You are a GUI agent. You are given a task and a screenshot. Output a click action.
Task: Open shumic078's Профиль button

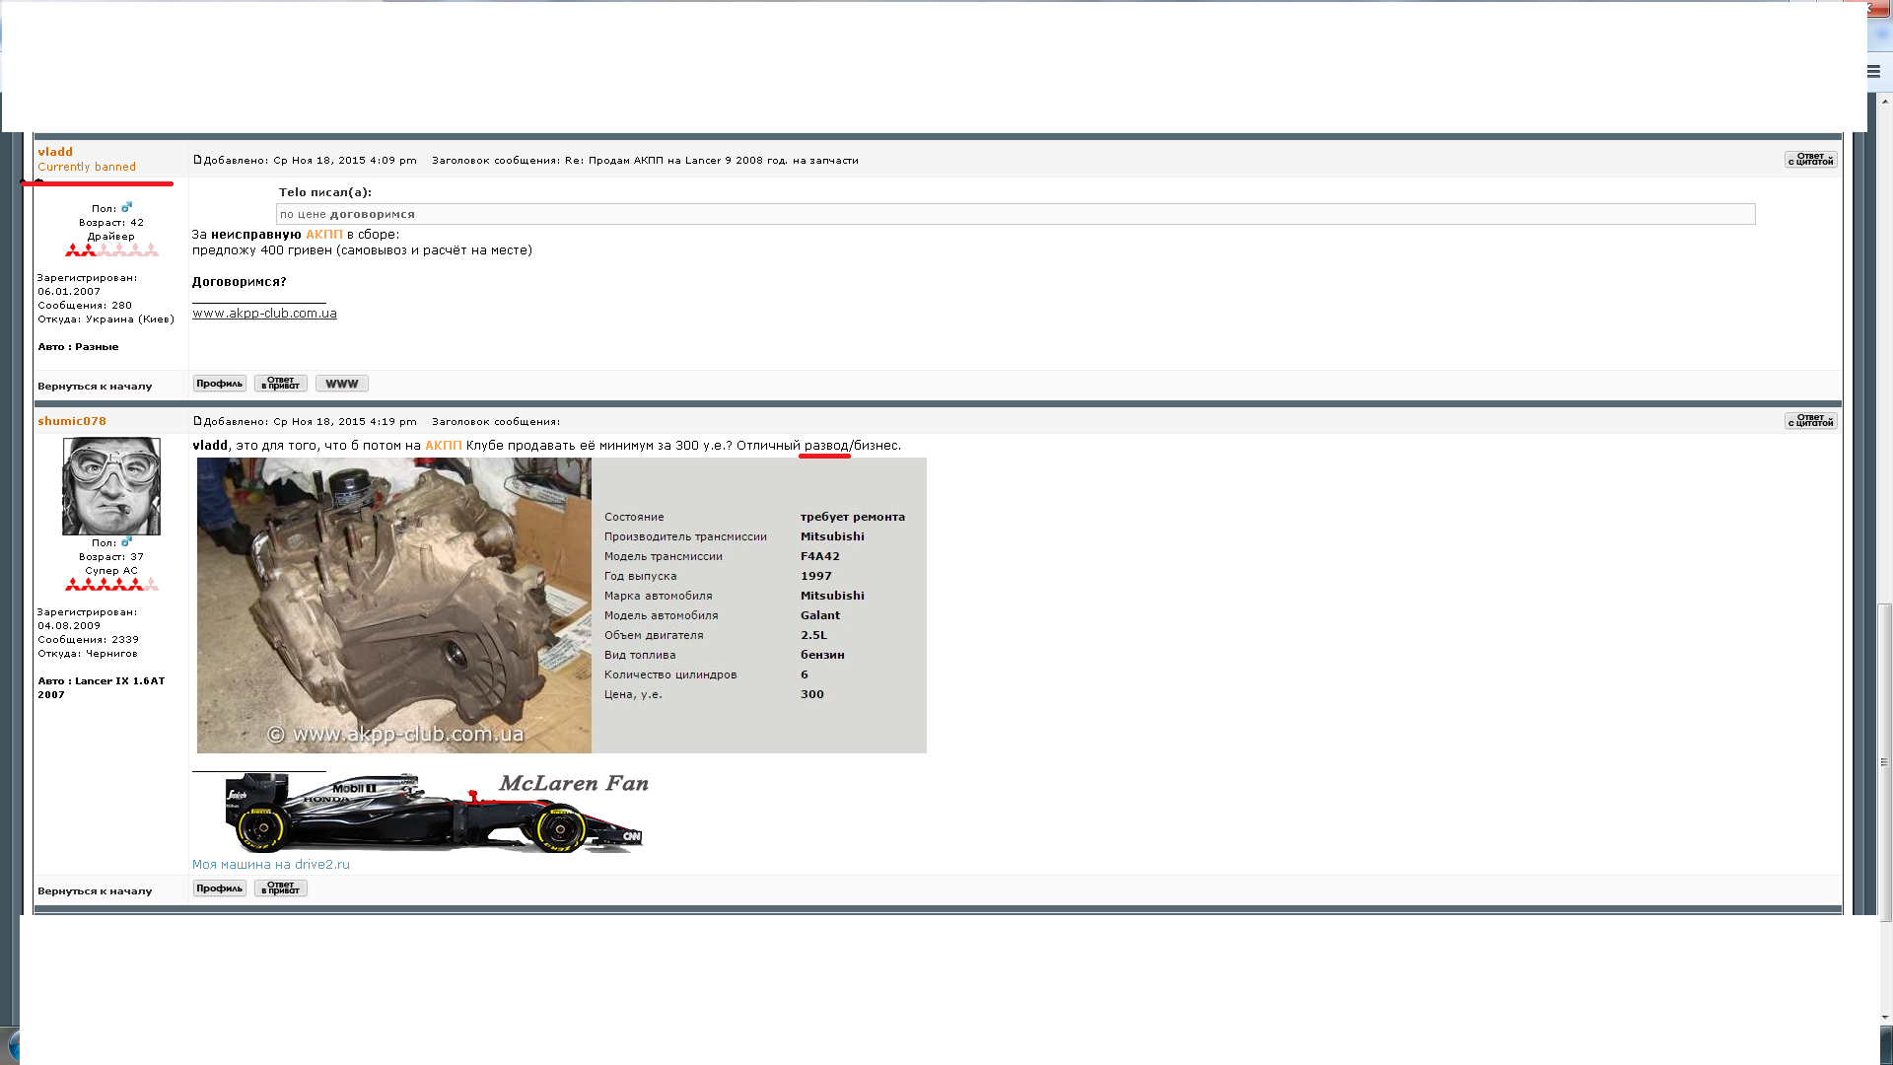point(219,888)
